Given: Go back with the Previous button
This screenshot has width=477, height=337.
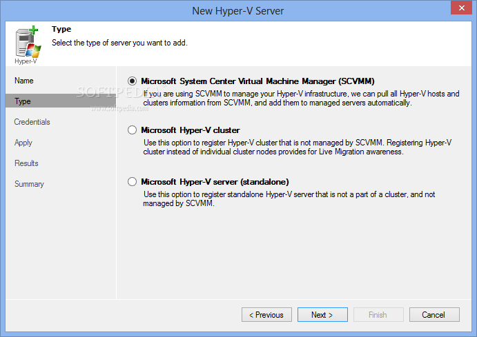Looking at the screenshot, I should point(266,315).
